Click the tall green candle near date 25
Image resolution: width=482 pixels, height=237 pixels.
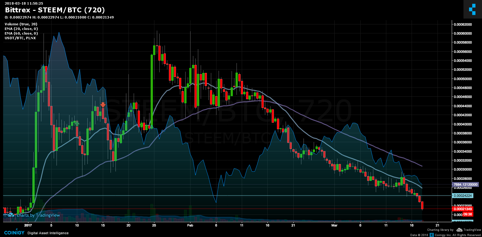(x=152, y=91)
